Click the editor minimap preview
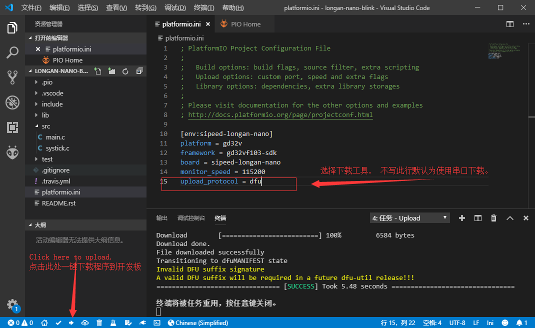The width and height of the screenshot is (535, 328). [504, 51]
